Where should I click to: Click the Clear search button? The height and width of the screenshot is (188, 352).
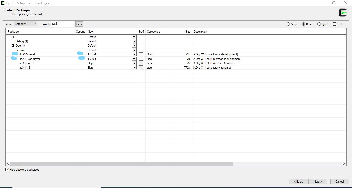(x=79, y=24)
